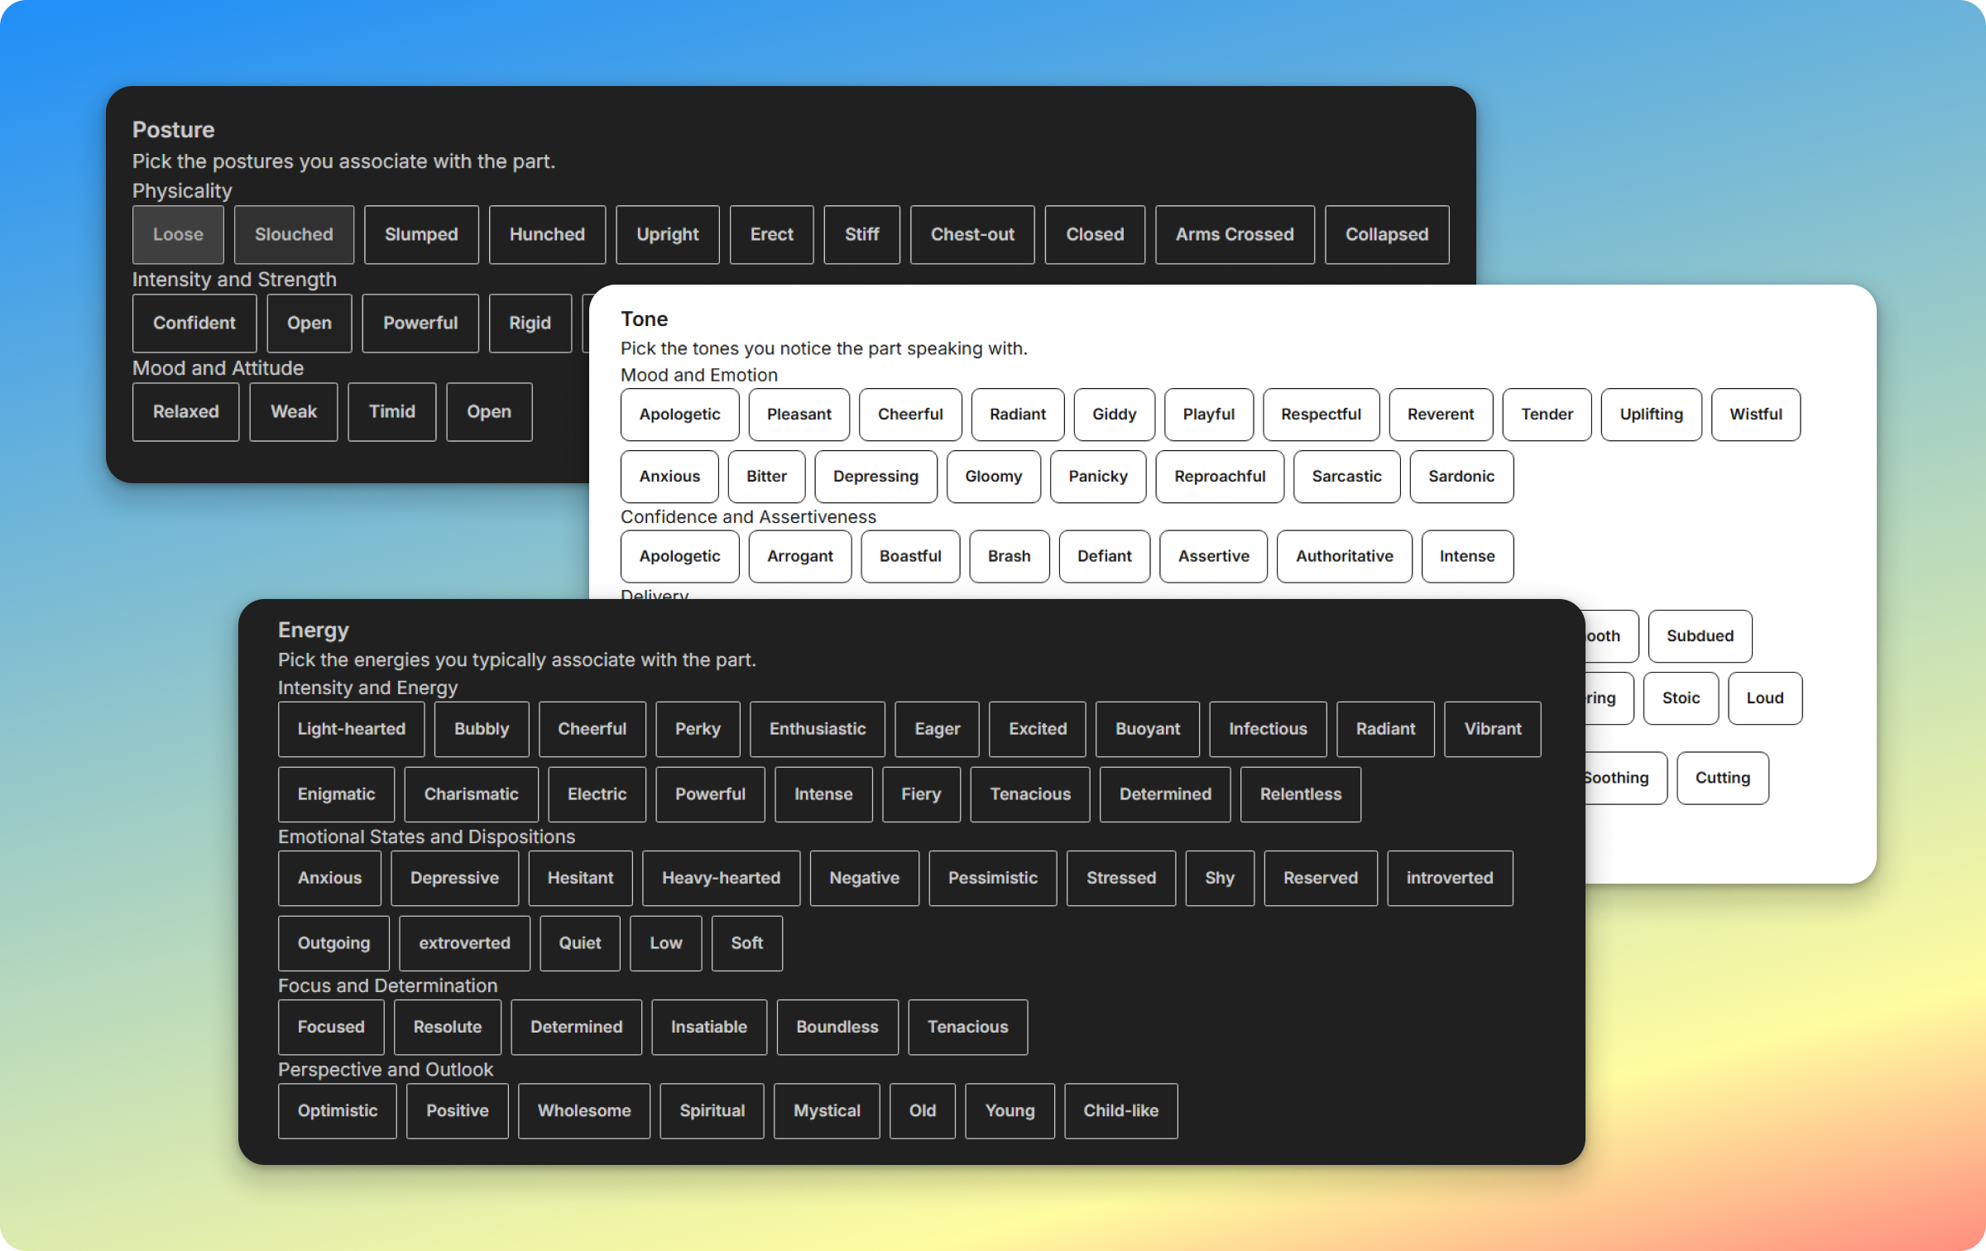Select the Arms Crossed posture option
1986x1251 pixels.
[1234, 235]
